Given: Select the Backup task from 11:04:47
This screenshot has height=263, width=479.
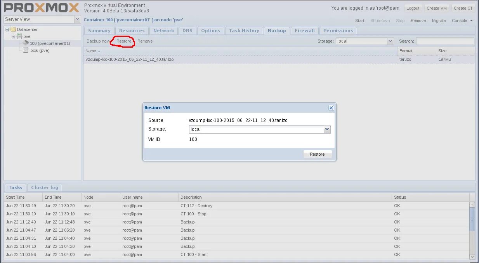Looking at the screenshot, I should [237, 230].
